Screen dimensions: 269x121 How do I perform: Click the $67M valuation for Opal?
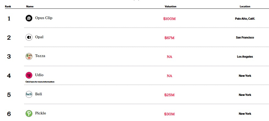(x=169, y=38)
